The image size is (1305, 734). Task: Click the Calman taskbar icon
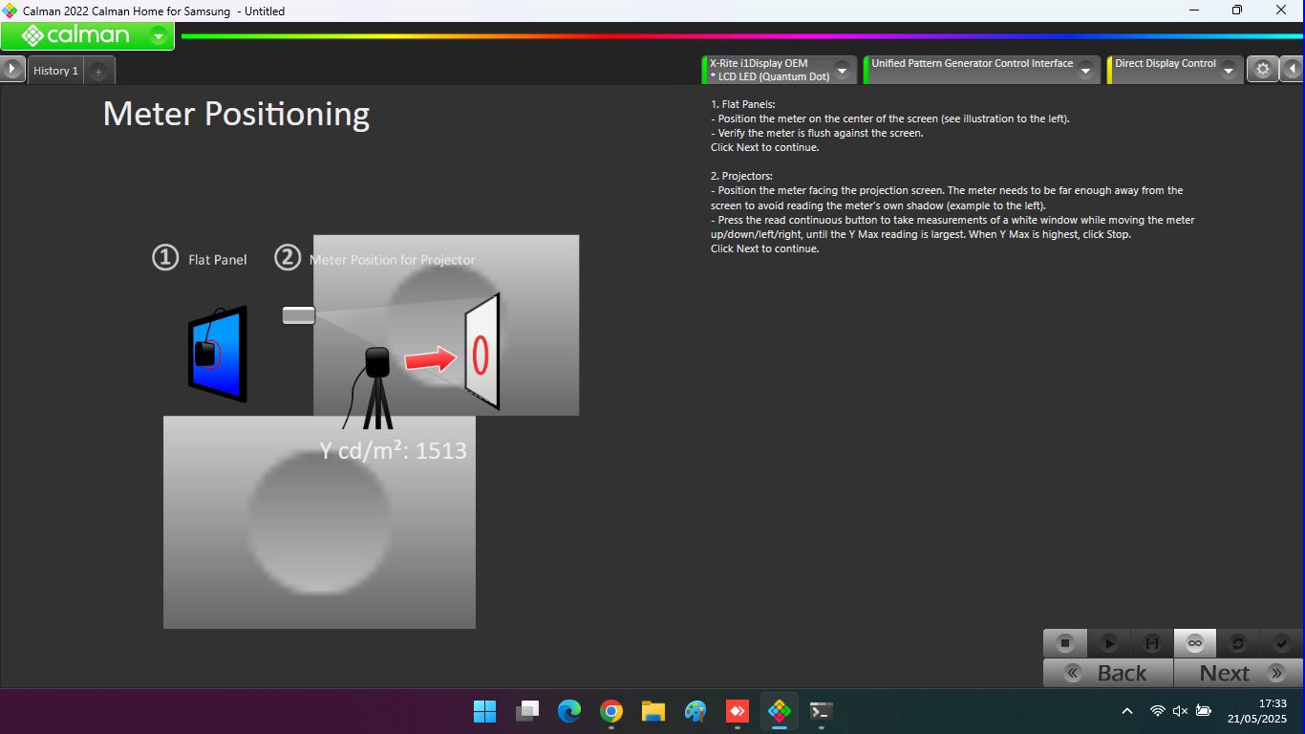click(780, 711)
